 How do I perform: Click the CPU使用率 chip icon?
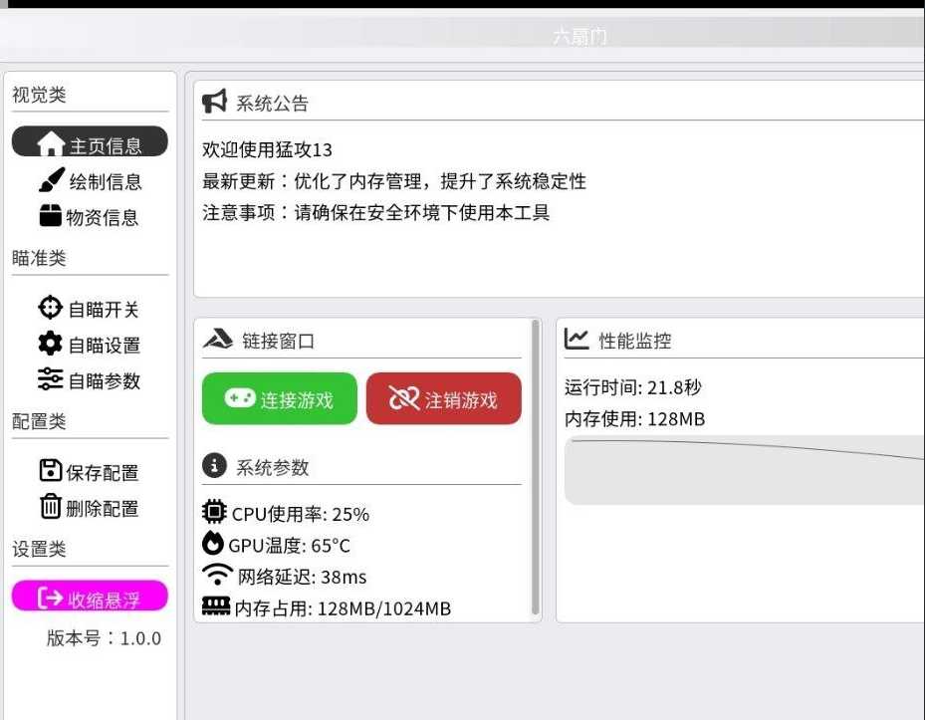214,512
